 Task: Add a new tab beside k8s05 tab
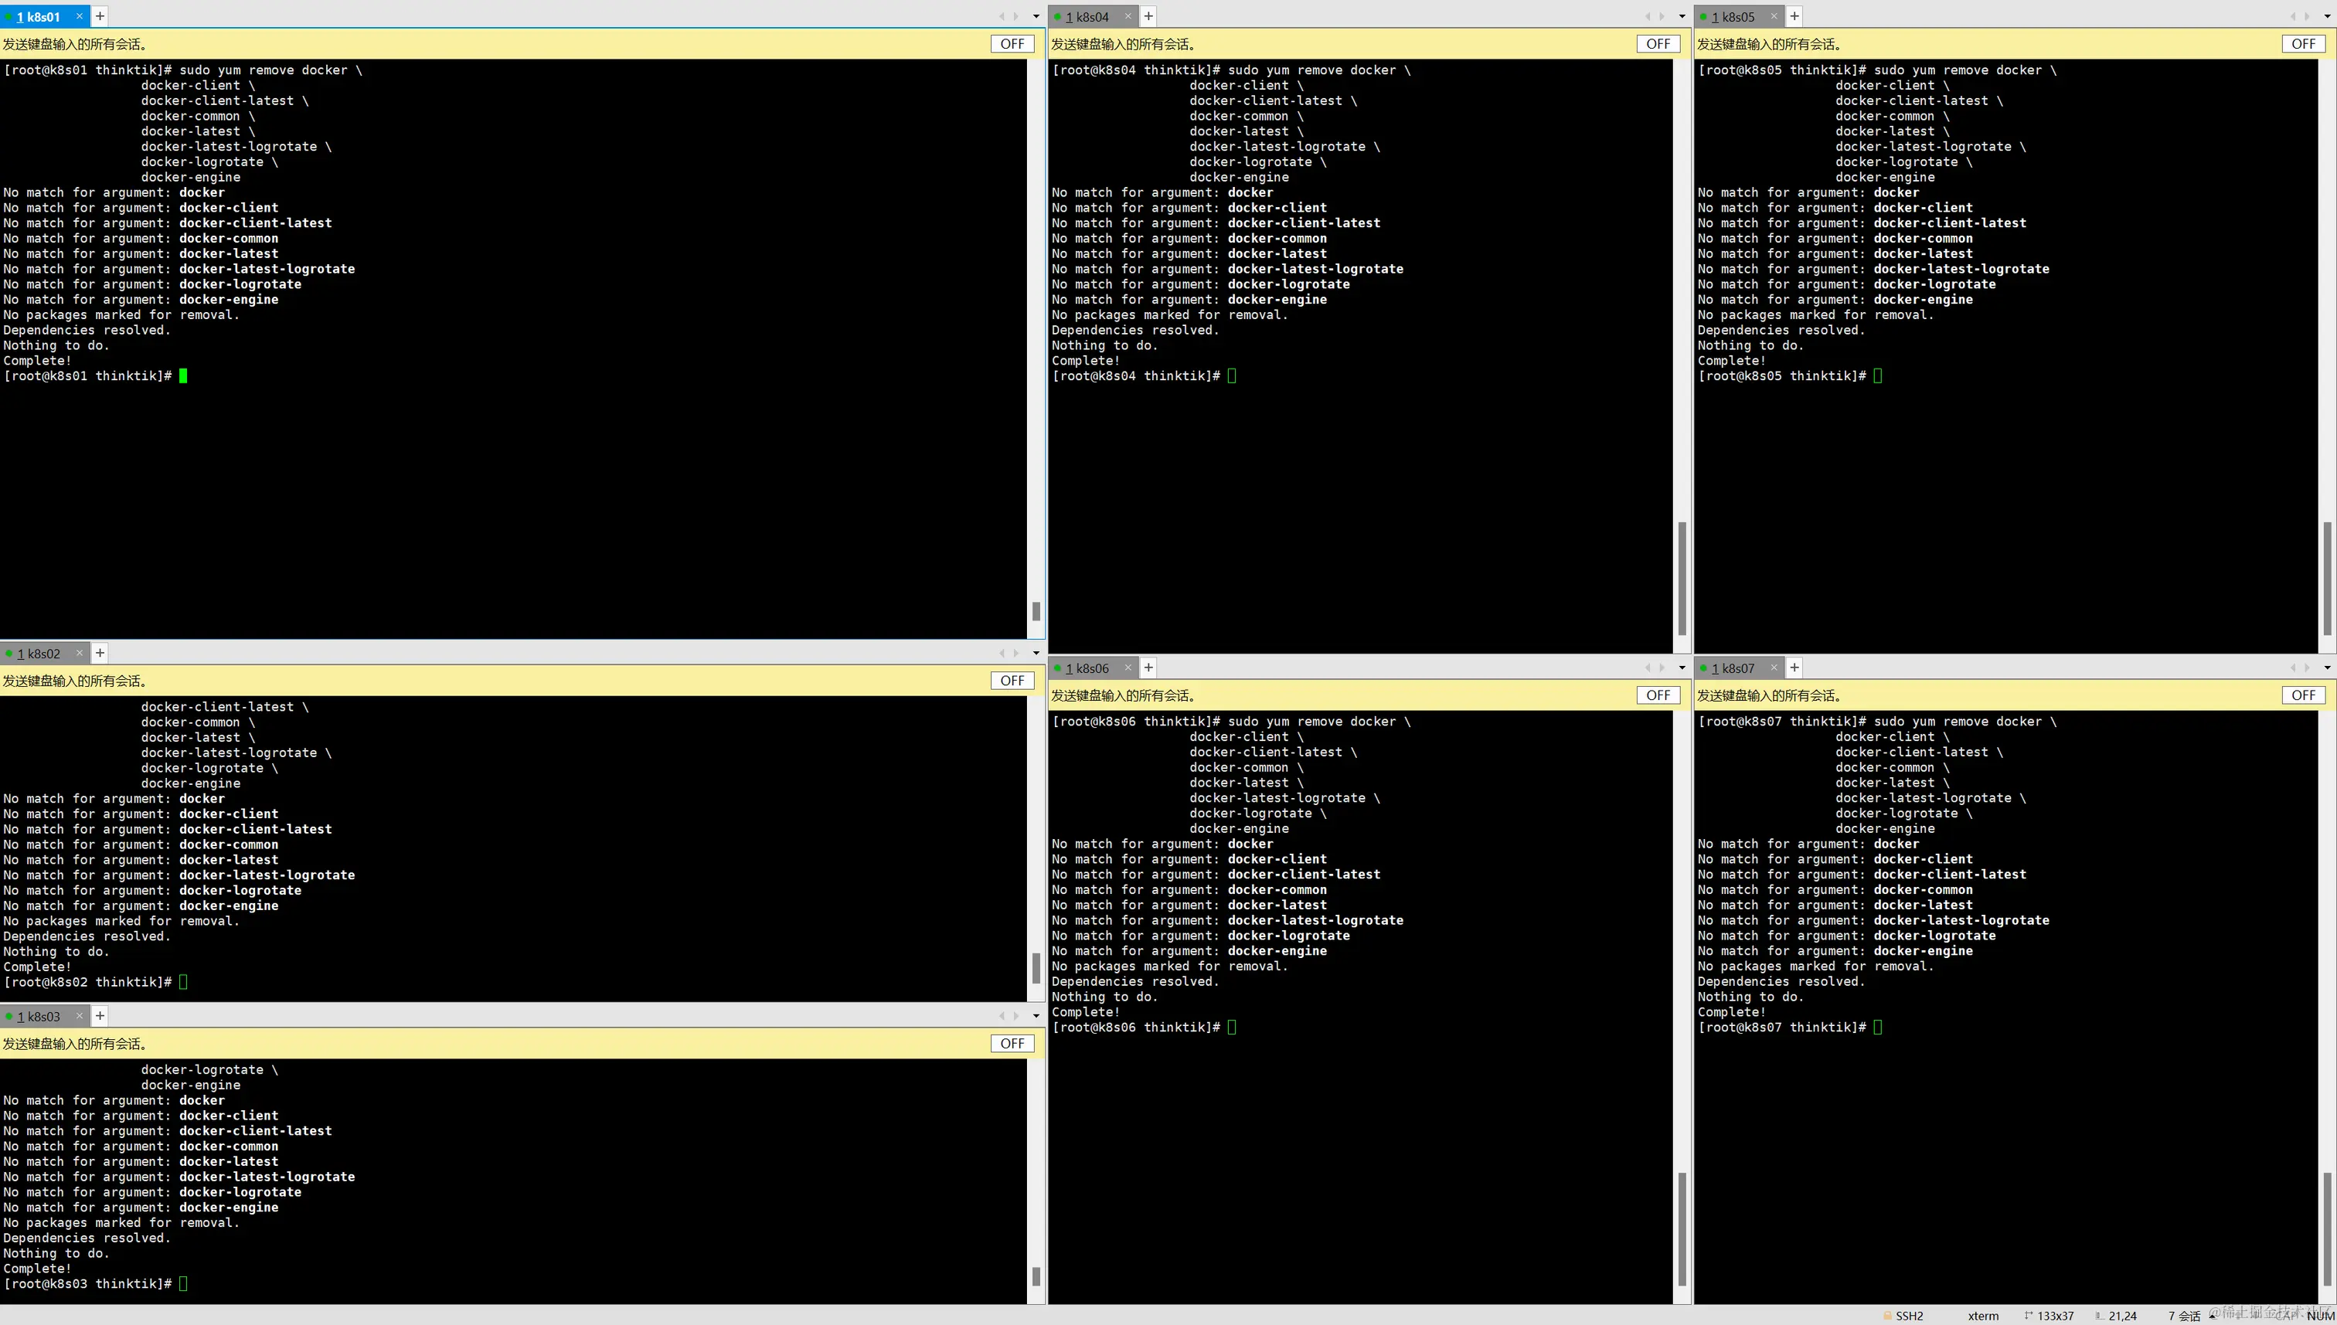[x=1794, y=16]
